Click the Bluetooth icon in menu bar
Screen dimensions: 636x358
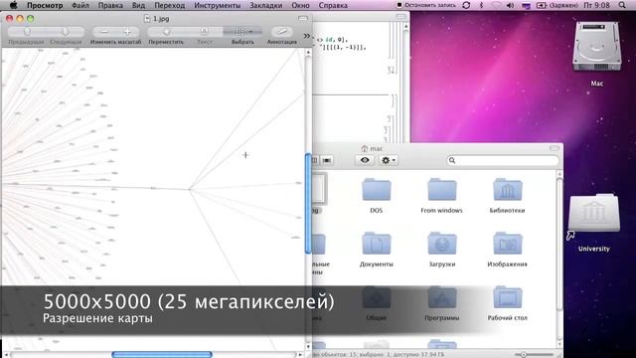tap(481, 5)
